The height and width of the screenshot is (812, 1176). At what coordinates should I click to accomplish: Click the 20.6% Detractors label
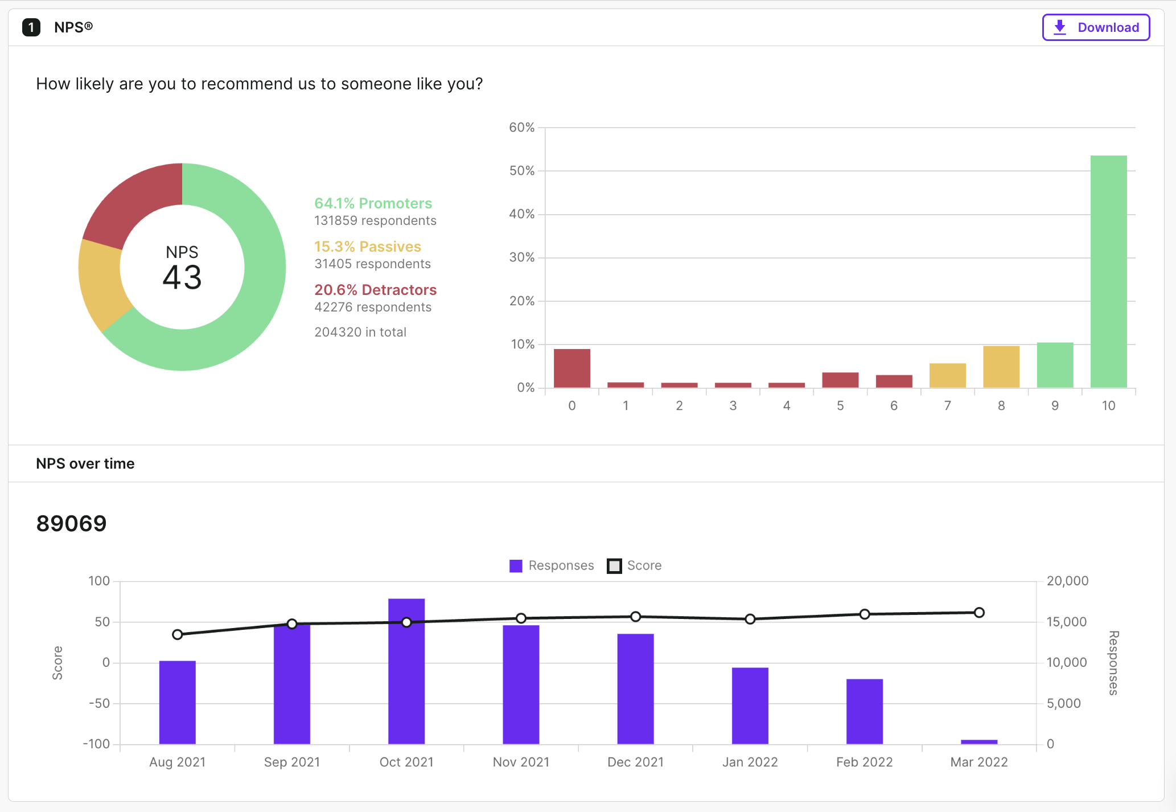point(375,290)
